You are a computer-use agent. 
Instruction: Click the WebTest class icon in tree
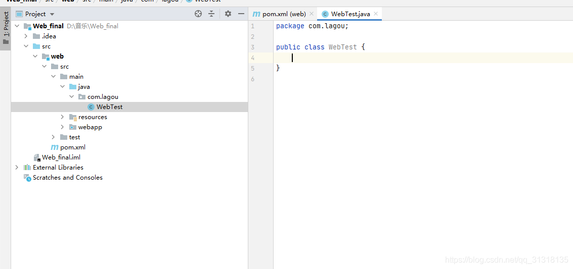click(91, 107)
